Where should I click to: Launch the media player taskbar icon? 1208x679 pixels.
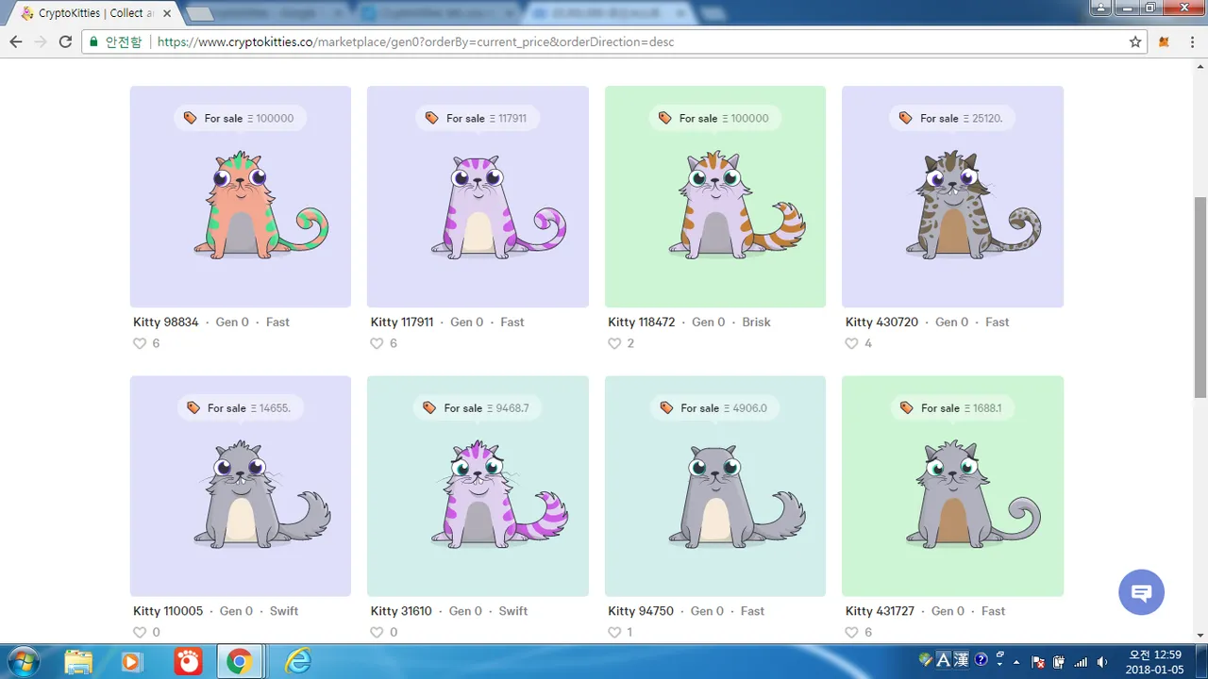(132, 662)
